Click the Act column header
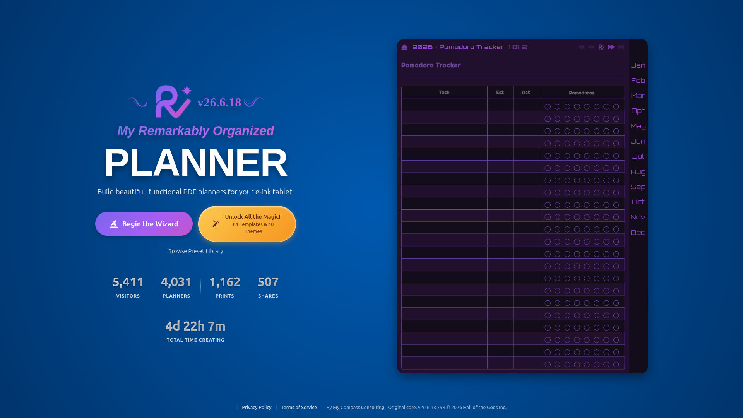743x418 pixels. (x=526, y=93)
